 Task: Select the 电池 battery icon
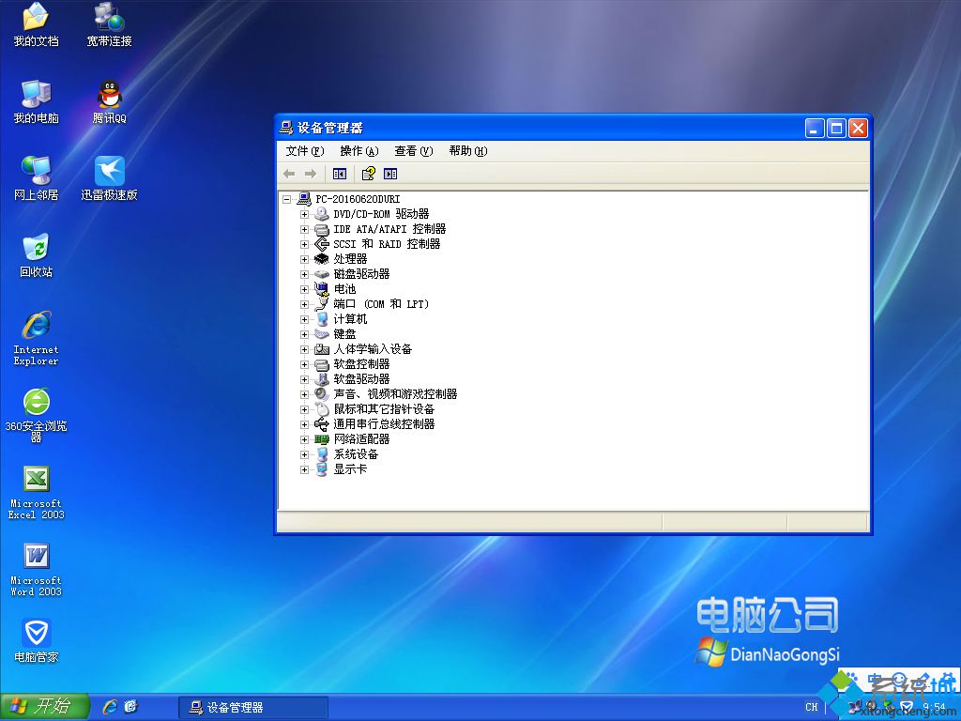tap(322, 289)
